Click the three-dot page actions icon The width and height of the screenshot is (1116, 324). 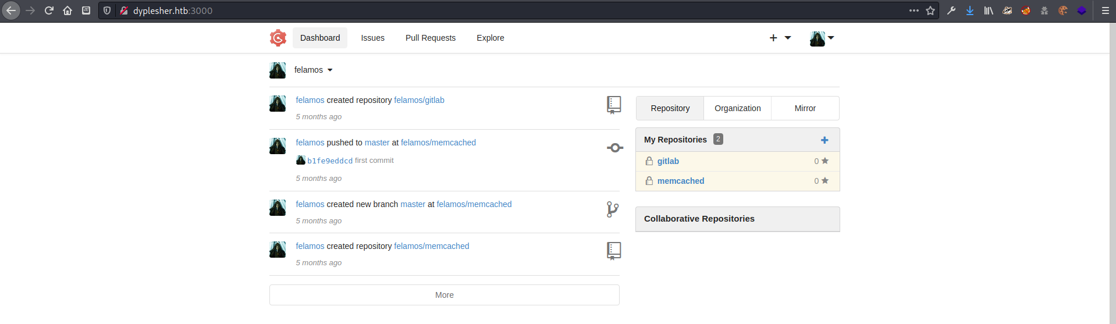914,10
